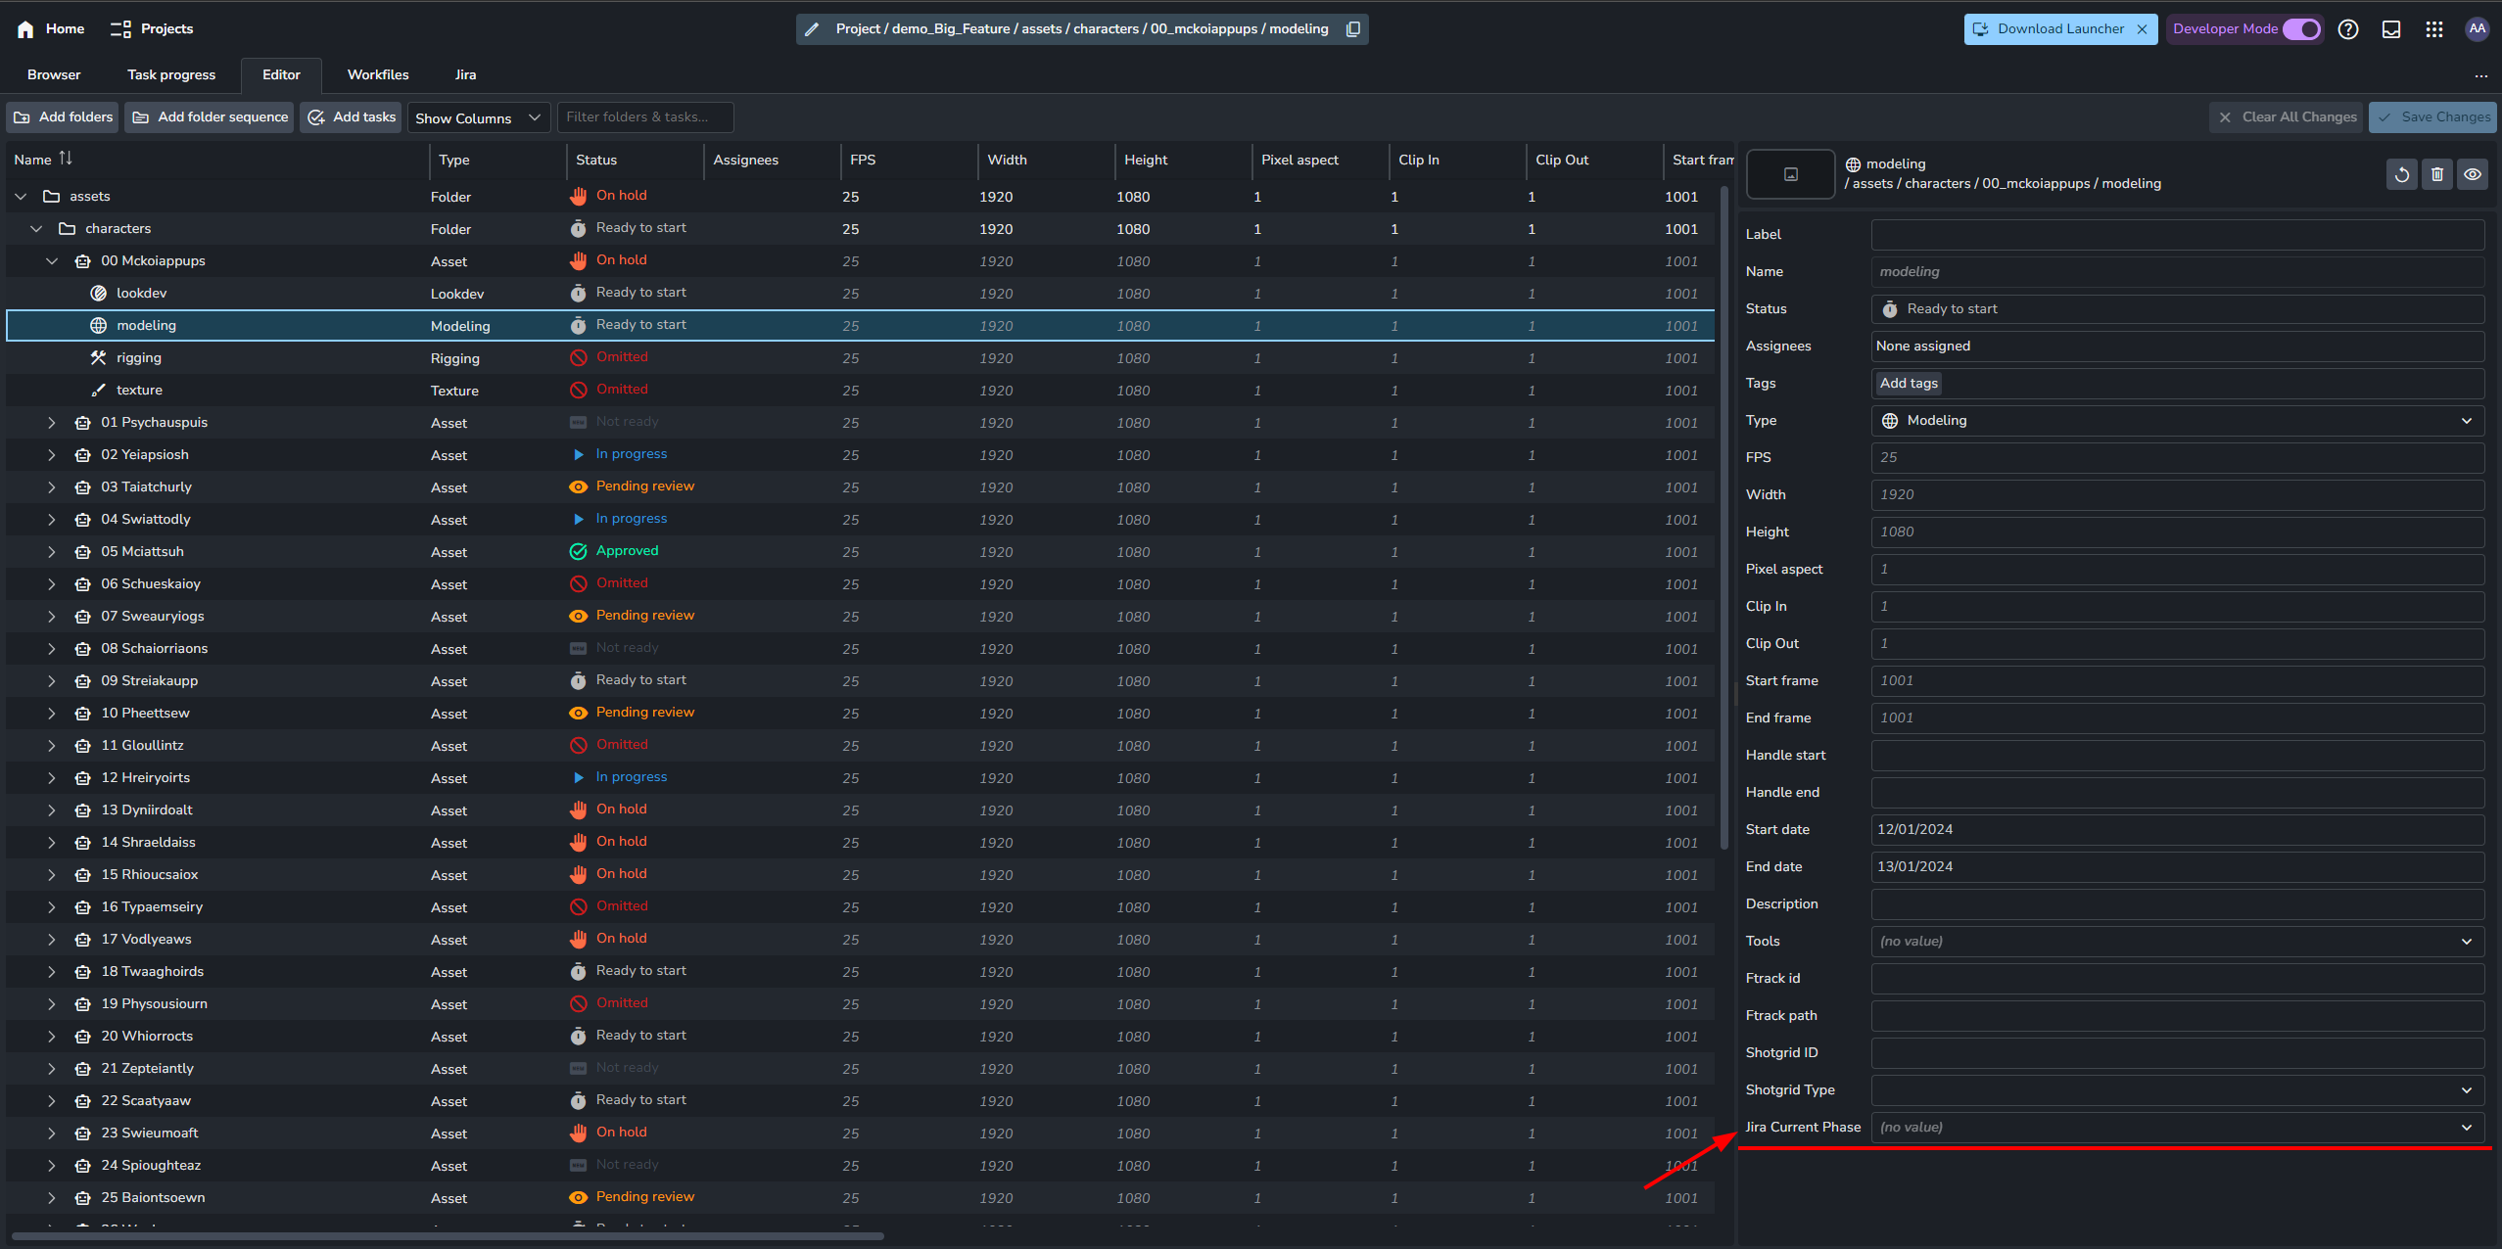The image size is (2502, 1249).
Task: Toggle the eye visibility icon in details panel
Action: coord(2473,174)
